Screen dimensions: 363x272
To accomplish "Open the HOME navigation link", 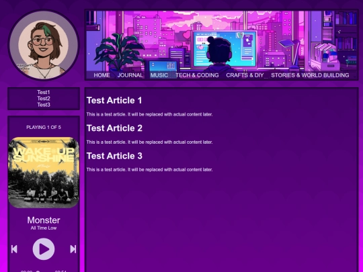I will [x=102, y=75].
